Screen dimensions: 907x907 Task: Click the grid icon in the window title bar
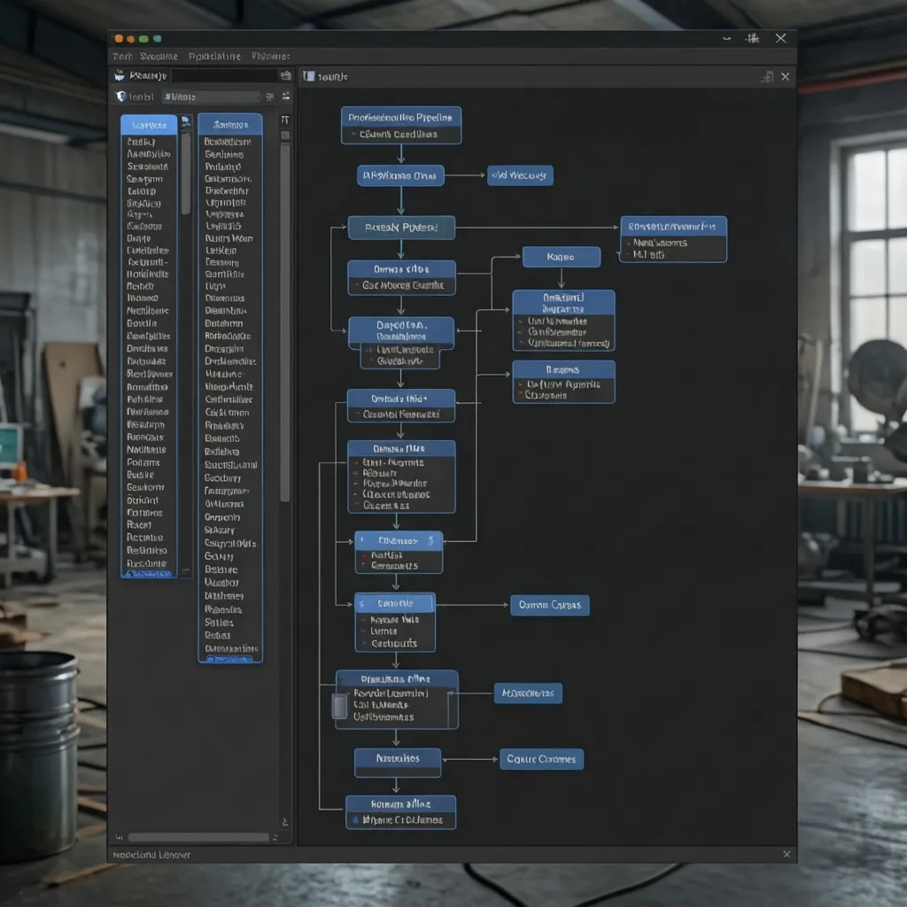751,38
